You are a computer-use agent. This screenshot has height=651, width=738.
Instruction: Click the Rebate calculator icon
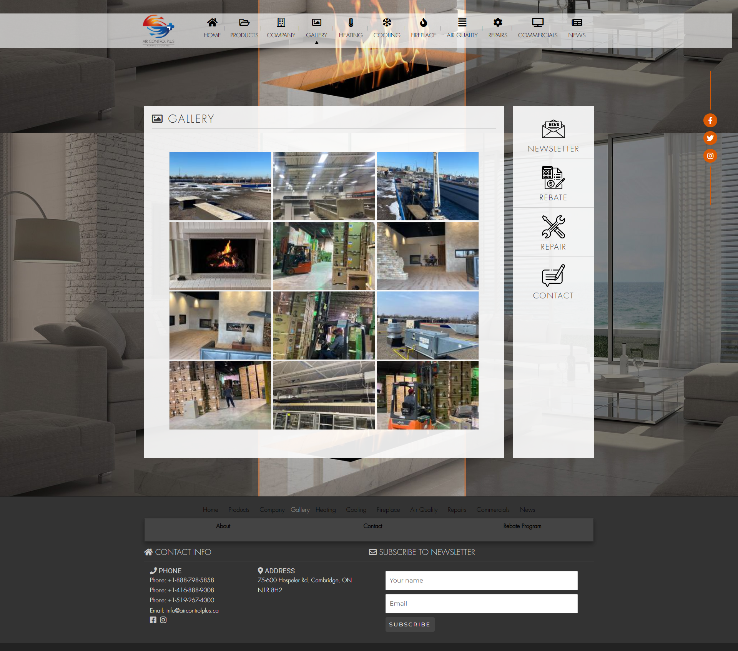(553, 178)
